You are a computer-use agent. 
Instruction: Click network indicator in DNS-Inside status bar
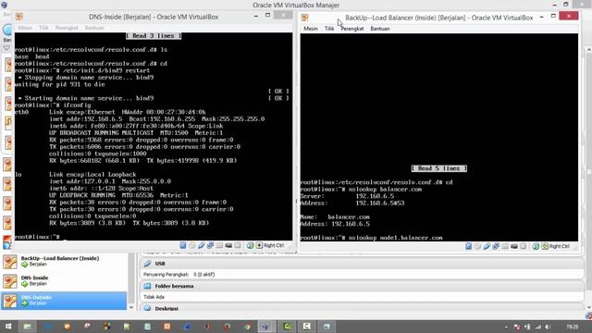pyautogui.click(x=210, y=245)
